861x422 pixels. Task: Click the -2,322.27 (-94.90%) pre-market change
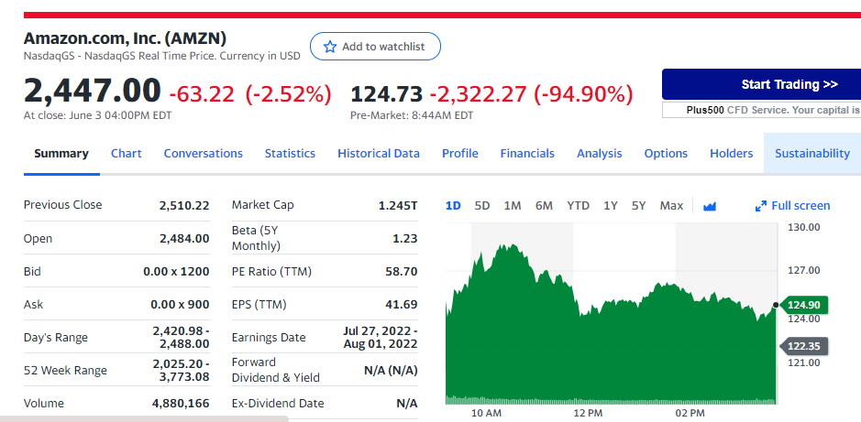[531, 94]
